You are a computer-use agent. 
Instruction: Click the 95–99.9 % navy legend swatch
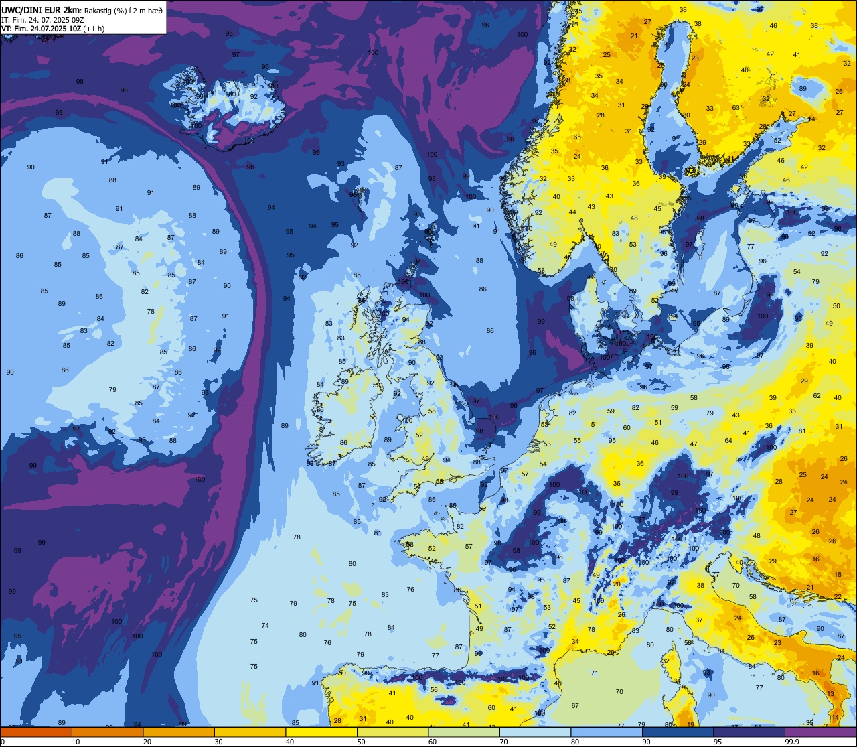749,732
